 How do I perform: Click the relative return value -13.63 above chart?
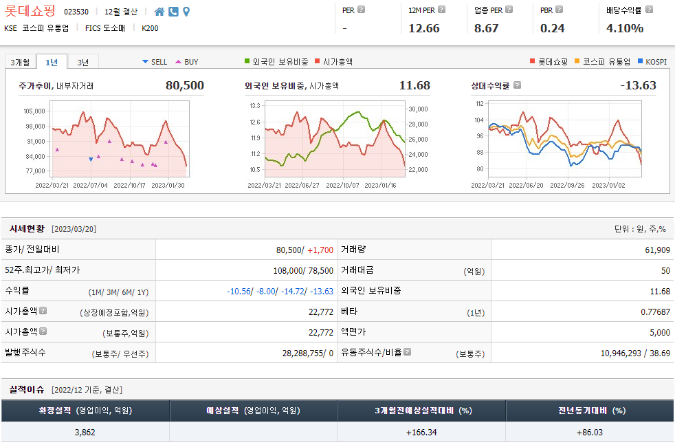coord(639,85)
